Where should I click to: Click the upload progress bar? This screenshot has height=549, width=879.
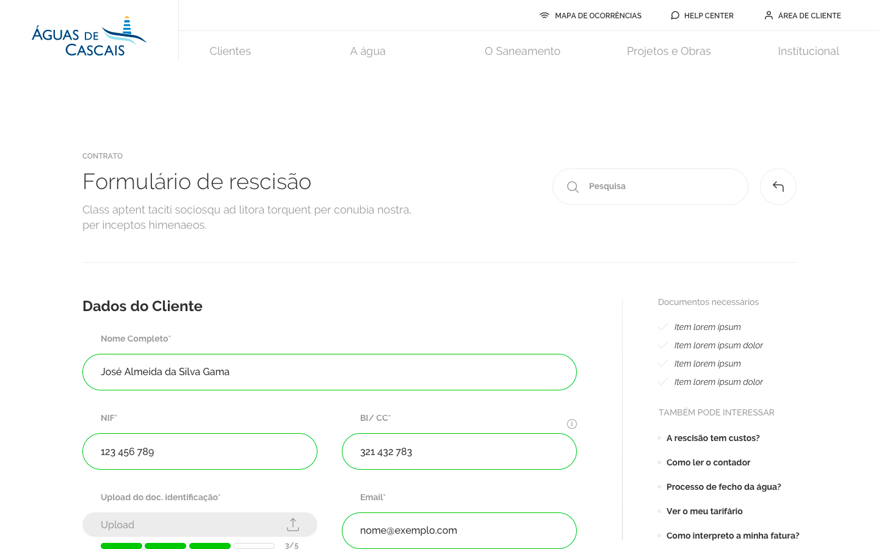(x=187, y=546)
